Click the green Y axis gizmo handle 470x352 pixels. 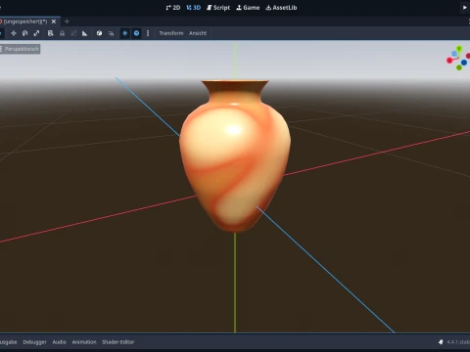click(x=459, y=49)
